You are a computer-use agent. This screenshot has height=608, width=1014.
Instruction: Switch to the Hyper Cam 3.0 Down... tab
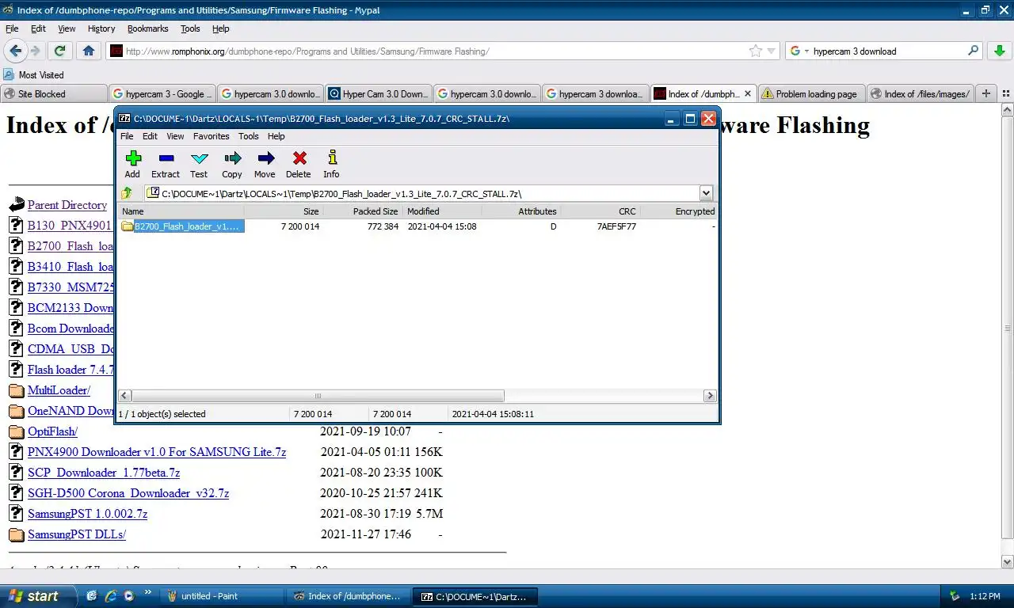tap(378, 93)
